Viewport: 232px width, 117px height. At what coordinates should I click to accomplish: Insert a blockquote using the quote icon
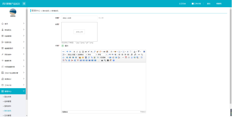pyautogui.click(x=104, y=52)
